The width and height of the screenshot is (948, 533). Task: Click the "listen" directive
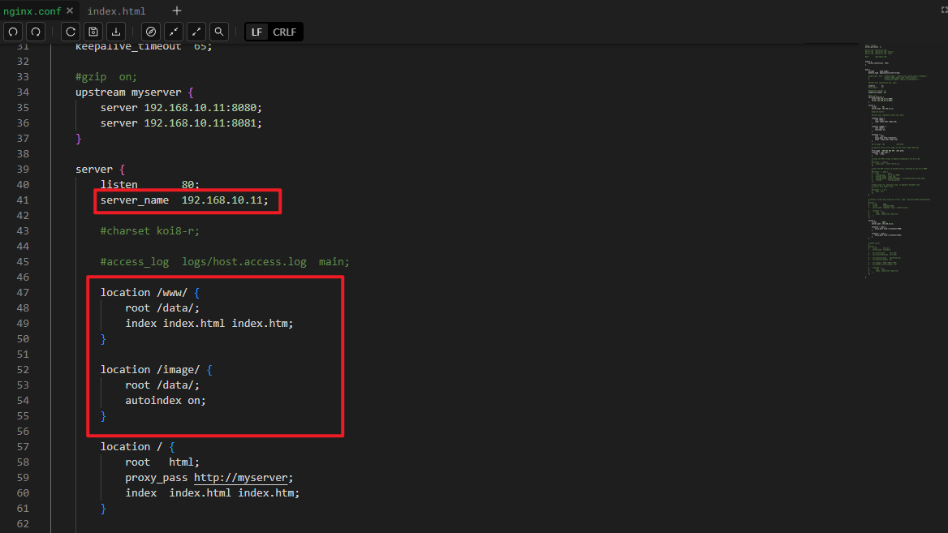119,184
